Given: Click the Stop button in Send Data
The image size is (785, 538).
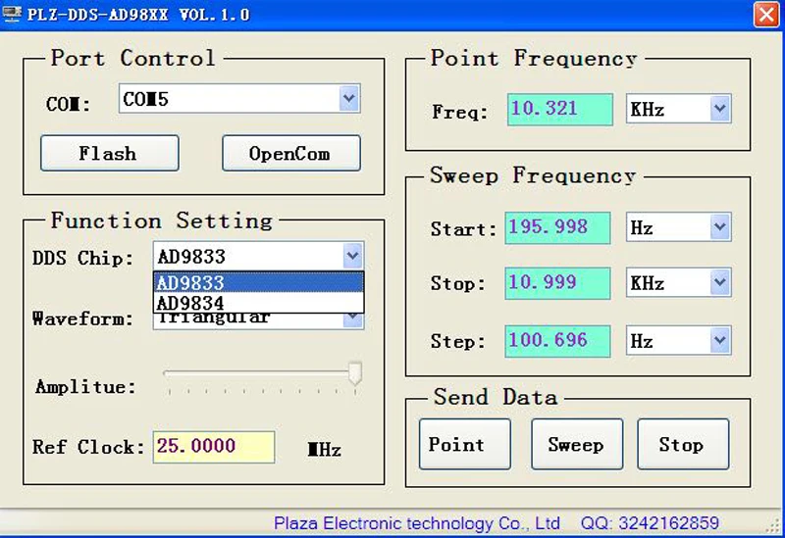Looking at the screenshot, I should [x=683, y=444].
